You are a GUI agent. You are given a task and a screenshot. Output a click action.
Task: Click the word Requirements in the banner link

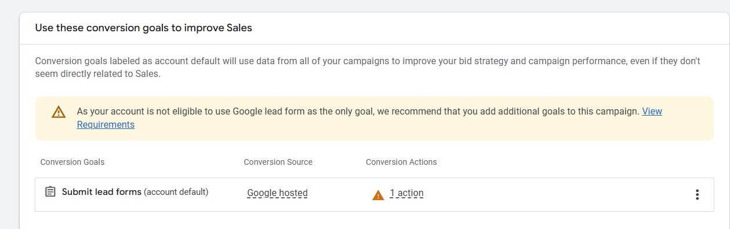point(106,124)
